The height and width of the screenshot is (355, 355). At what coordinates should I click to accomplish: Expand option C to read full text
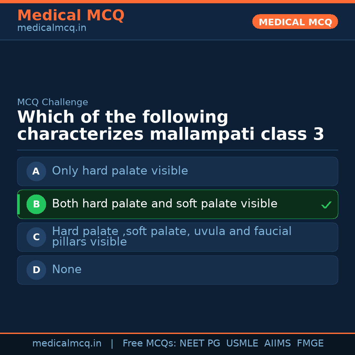172,237
